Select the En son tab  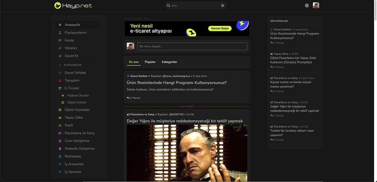pos(133,62)
